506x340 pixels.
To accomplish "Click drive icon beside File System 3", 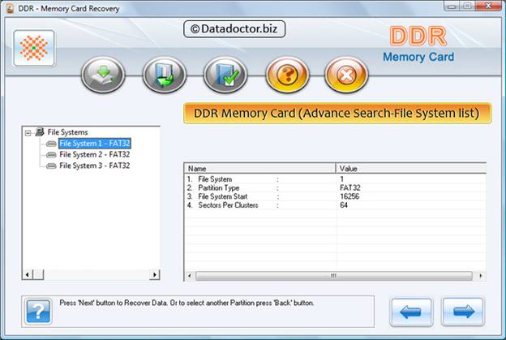I will click(51, 166).
